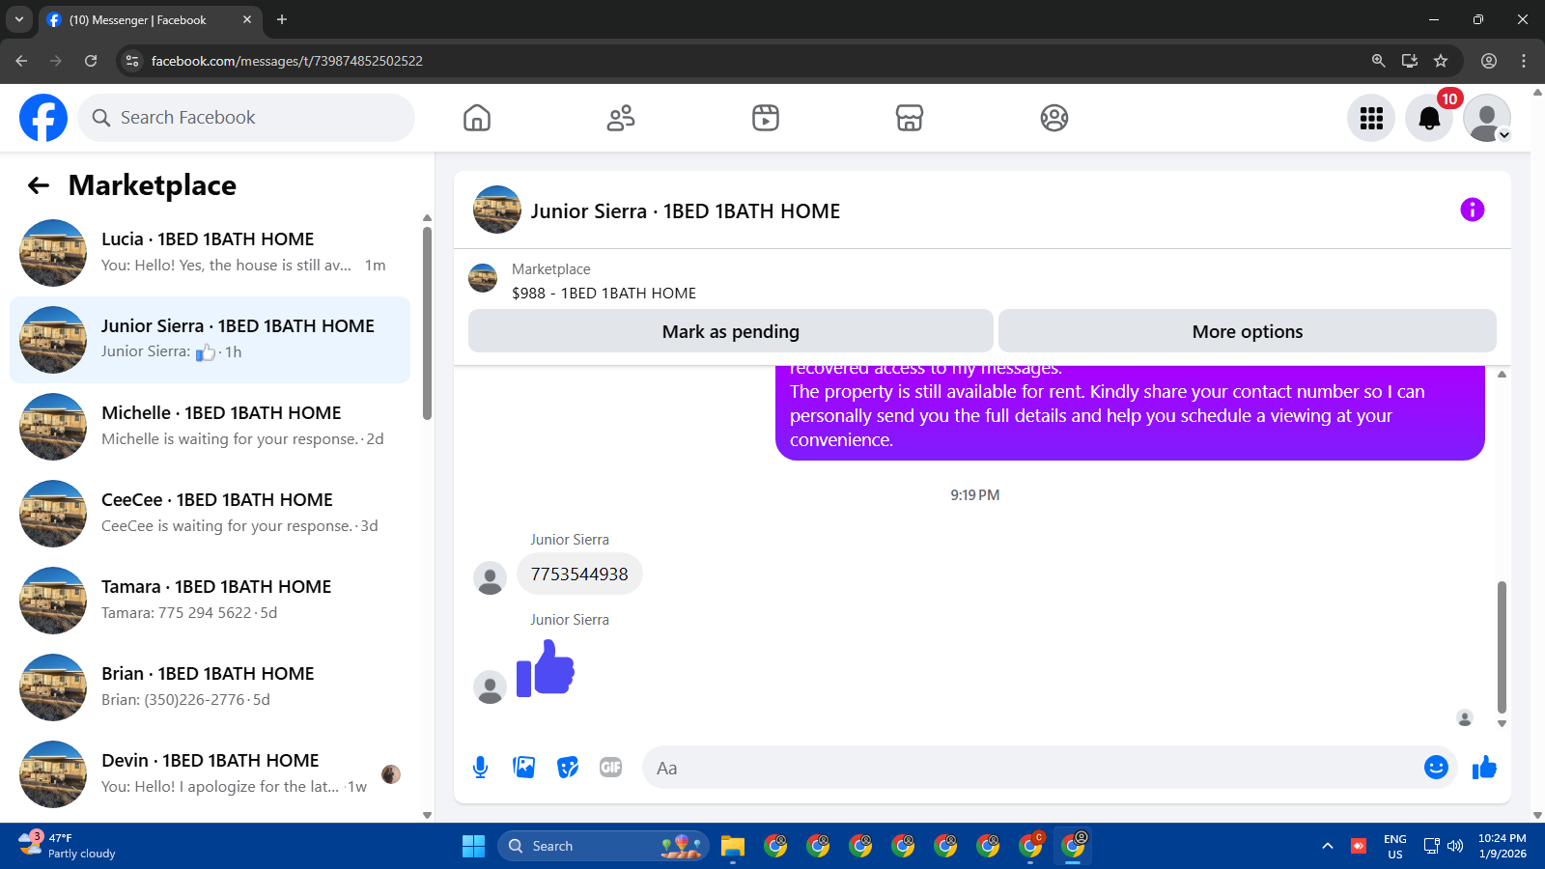Open the taskbar clock and date
Screen dimensions: 1545x869
tap(1503, 846)
